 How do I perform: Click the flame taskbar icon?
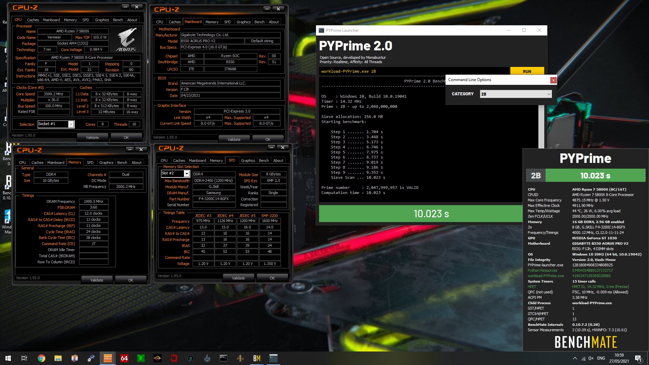tap(207, 358)
